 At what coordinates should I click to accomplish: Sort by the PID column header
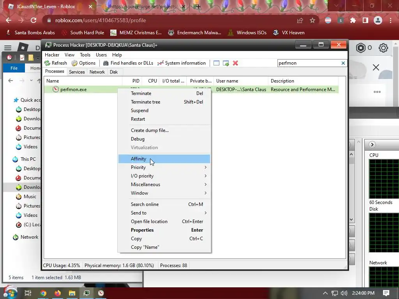(132, 81)
